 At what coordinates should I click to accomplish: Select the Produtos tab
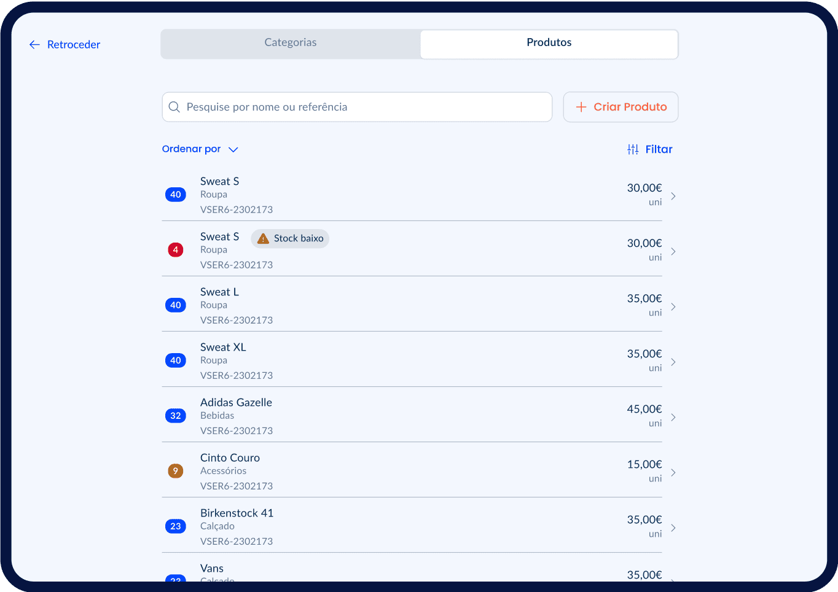pos(549,43)
